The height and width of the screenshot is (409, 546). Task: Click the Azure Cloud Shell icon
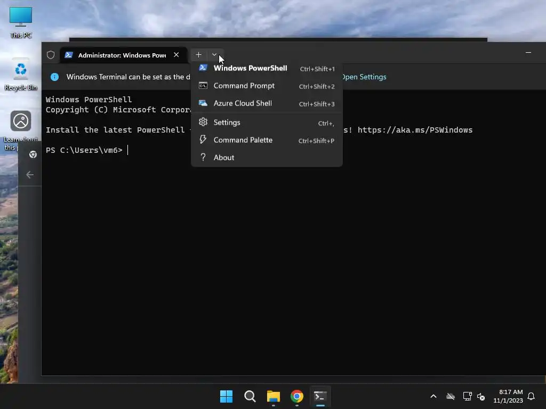(x=203, y=103)
